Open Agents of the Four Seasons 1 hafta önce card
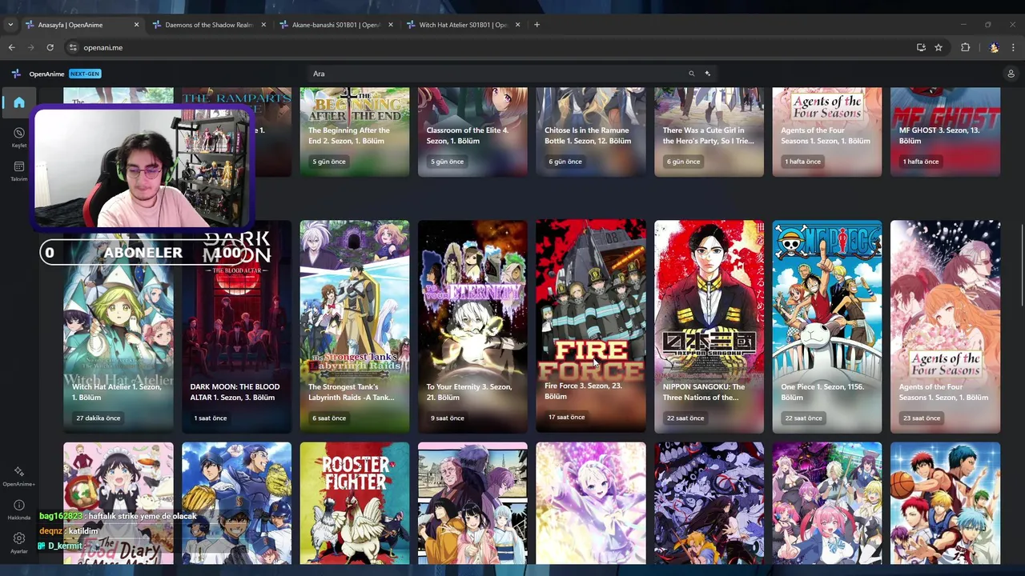 (x=827, y=132)
